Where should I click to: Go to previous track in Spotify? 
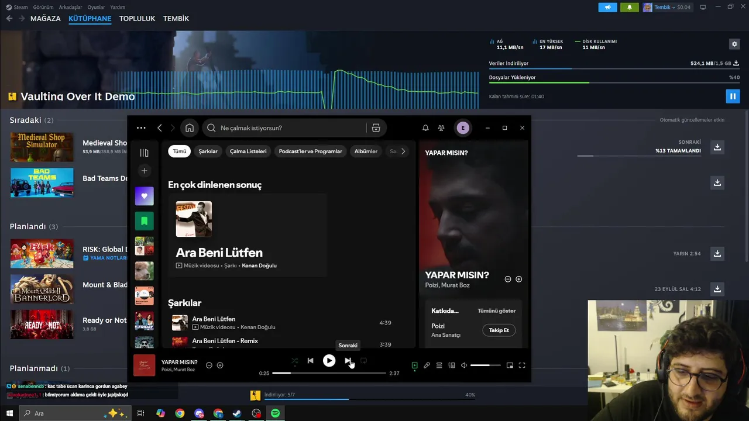[311, 361]
